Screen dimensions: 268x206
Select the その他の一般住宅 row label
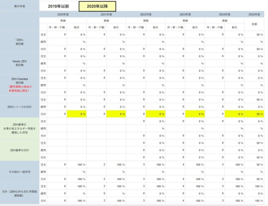pyautogui.click(x=20, y=172)
